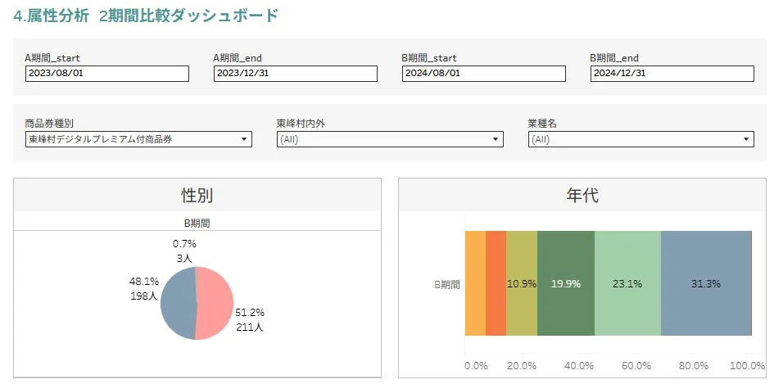Click the B期間 header above the pie chart
Viewport: 774px width, 384px height.
pos(197,222)
